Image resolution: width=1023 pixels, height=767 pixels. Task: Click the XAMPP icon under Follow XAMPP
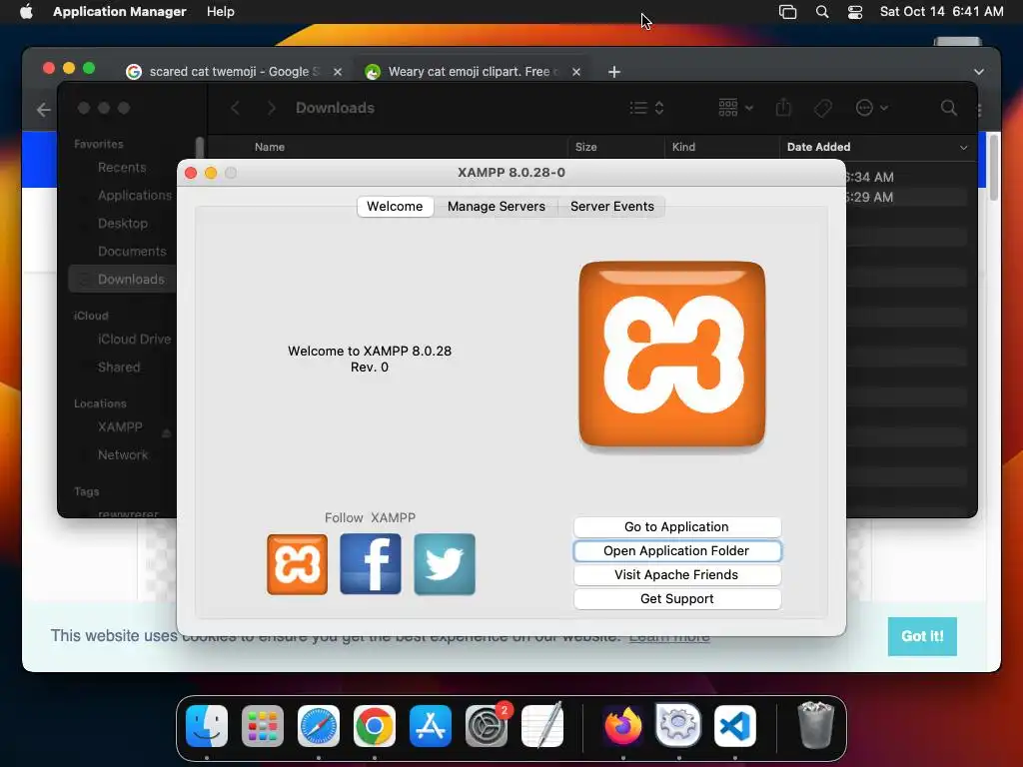click(297, 564)
